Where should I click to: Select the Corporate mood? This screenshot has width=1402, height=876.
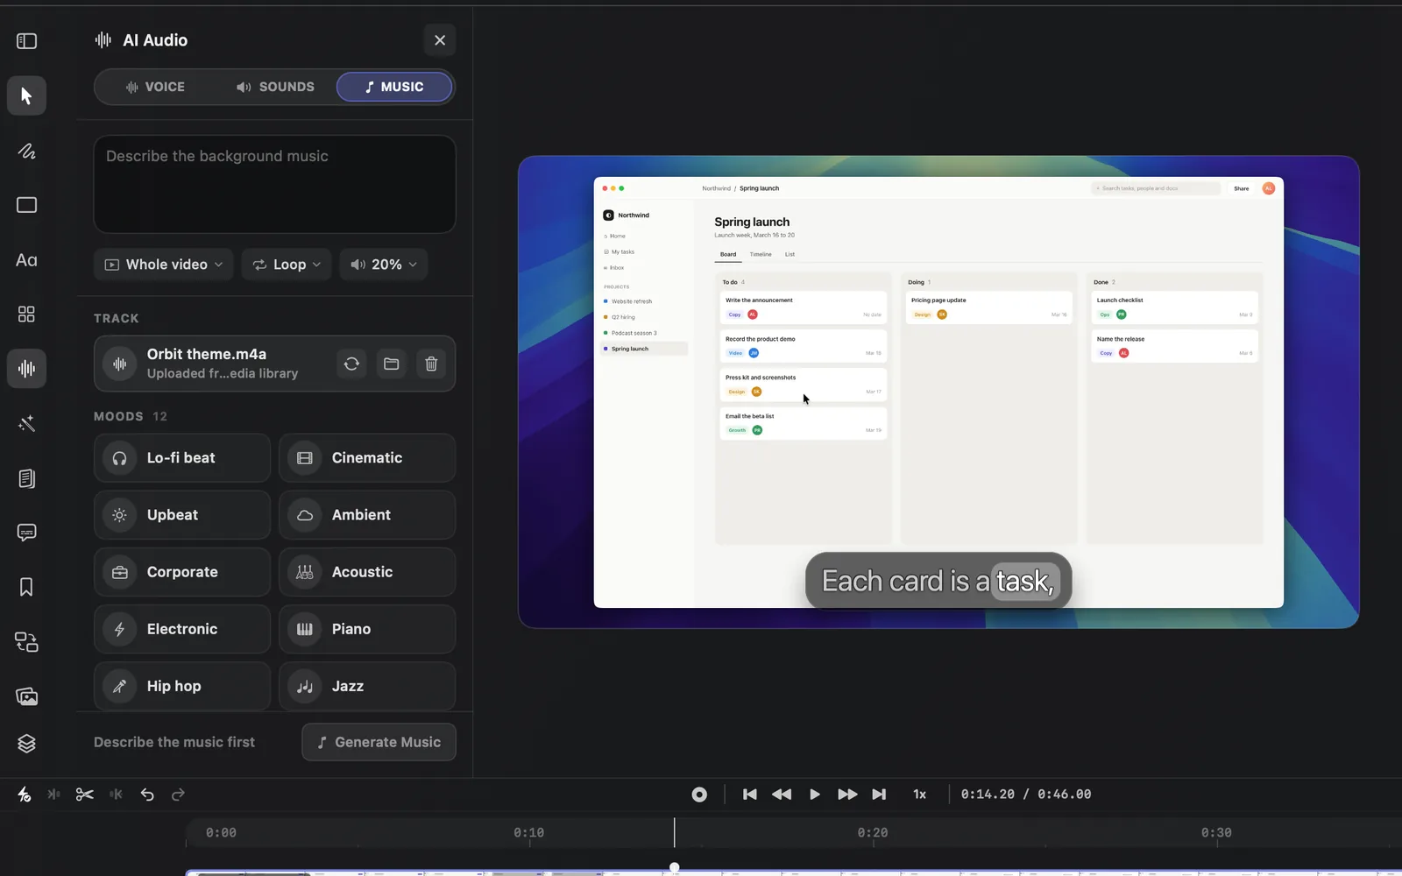click(x=182, y=572)
